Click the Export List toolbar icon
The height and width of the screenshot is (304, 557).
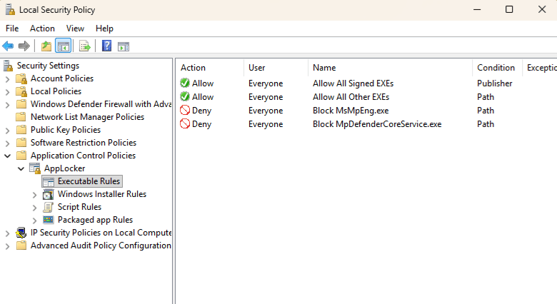[84, 46]
